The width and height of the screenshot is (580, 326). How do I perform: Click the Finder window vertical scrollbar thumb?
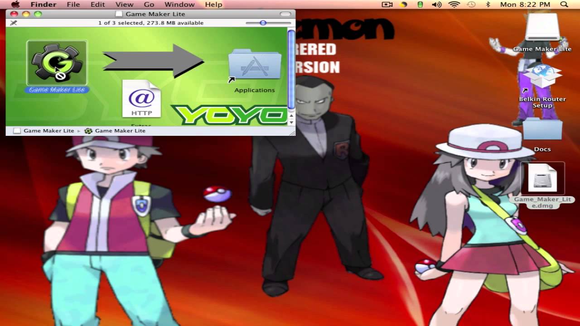tap(291, 69)
